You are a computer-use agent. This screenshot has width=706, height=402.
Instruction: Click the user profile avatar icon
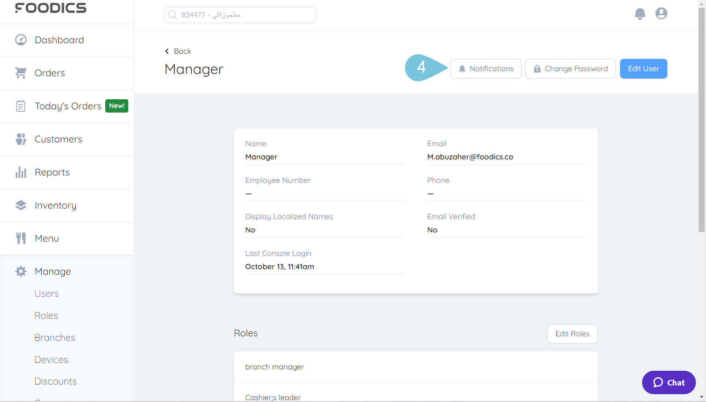pos(661,13)
